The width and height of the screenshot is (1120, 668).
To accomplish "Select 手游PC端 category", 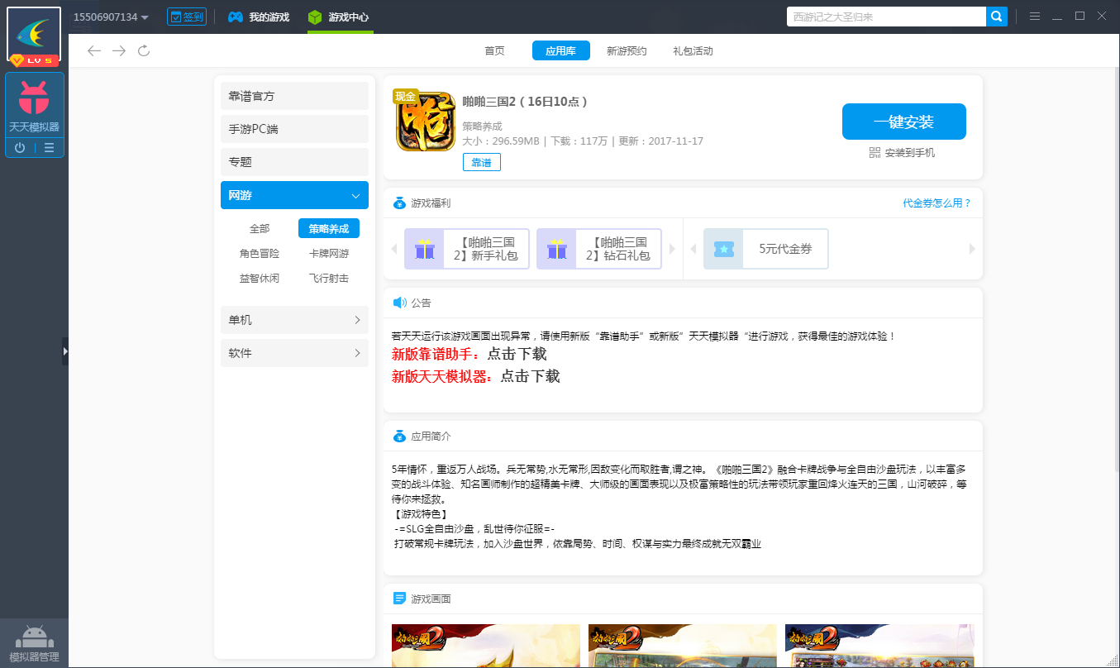I will point(294,129).
